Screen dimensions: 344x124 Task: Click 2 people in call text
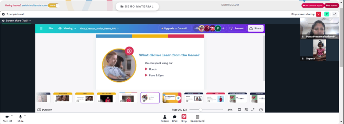[x=15, y=14]
